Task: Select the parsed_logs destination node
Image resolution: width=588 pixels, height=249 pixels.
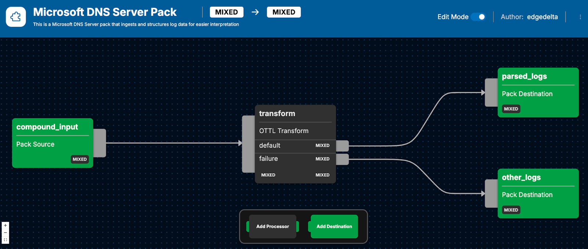Action: click(x=538, y=92)
